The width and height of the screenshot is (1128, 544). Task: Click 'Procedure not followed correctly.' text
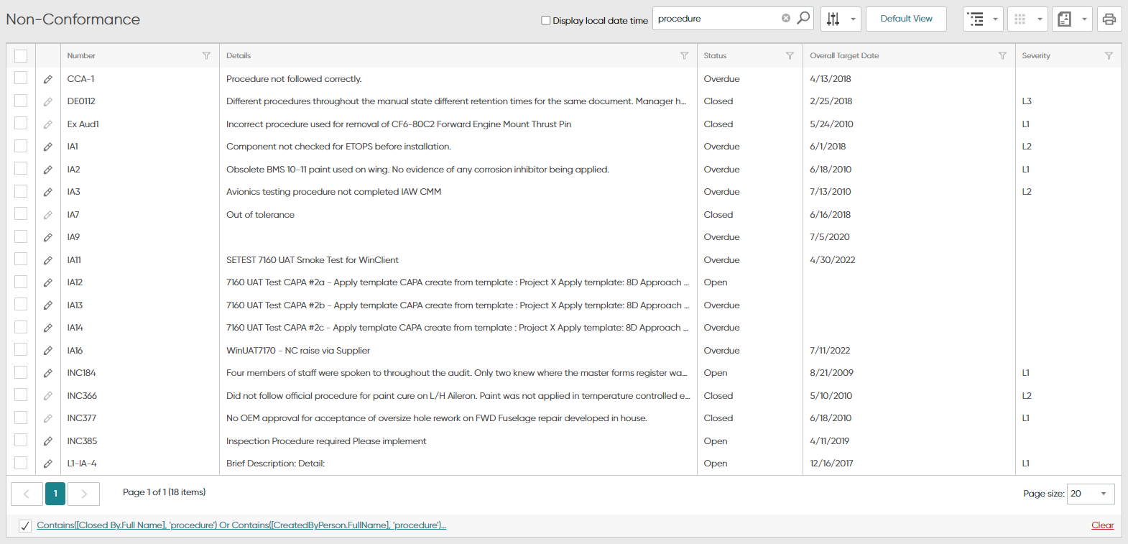tap(294, 79)
